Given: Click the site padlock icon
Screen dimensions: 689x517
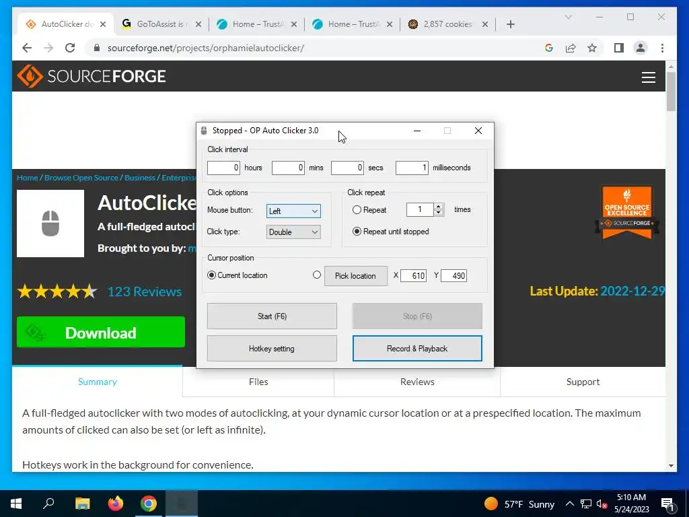Looking at the screenshot, I should tap(97, 48).
